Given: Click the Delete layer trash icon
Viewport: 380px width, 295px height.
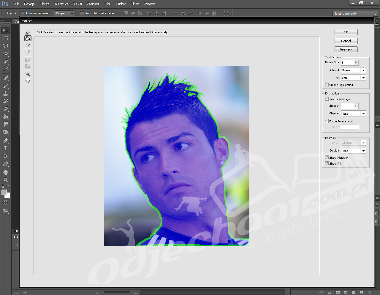Looking at the screenshot, I should click(369, 293).
